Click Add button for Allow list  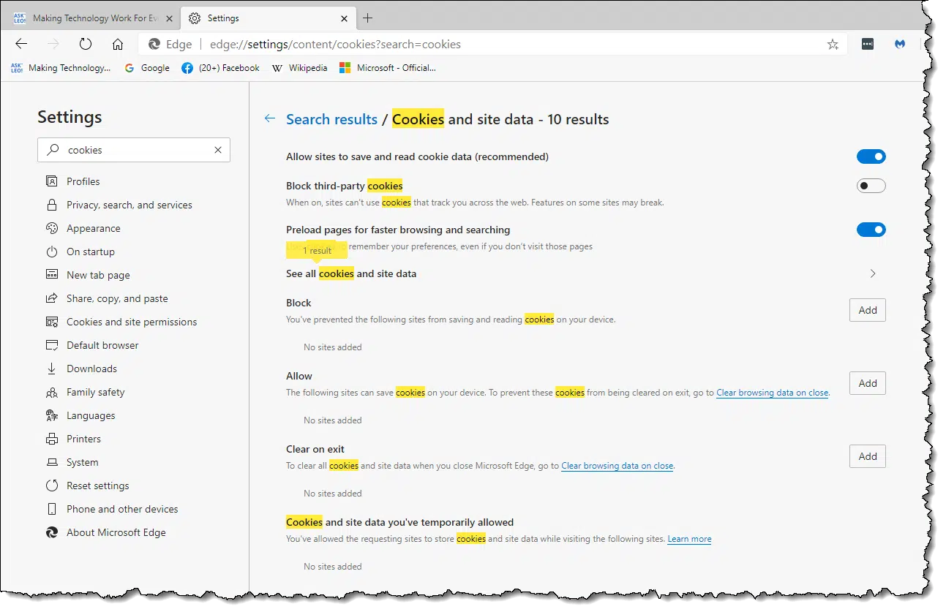click(867, 383)
